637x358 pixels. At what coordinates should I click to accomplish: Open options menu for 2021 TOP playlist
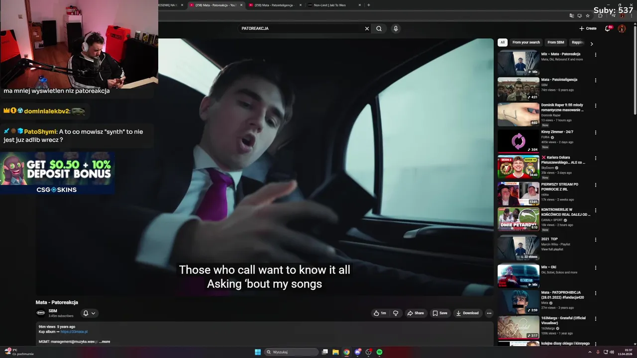tap(596, 240)
